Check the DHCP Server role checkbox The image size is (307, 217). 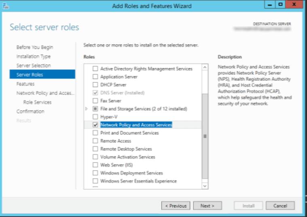95,85
